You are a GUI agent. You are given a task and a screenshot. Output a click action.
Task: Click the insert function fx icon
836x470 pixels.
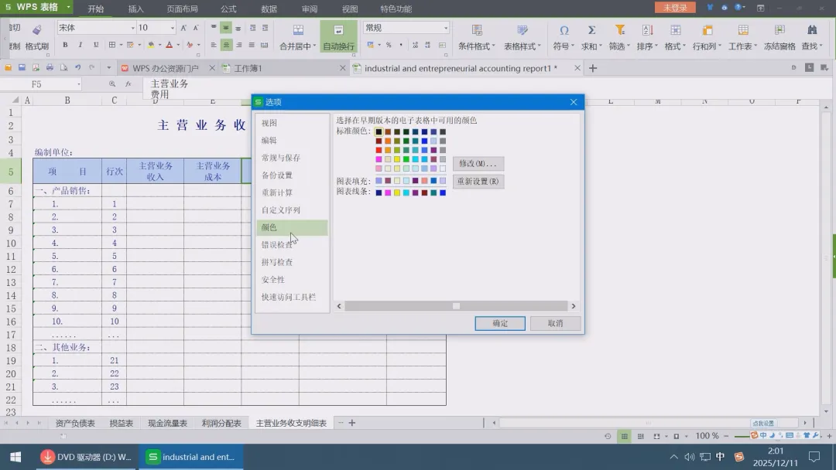point(128,84)
